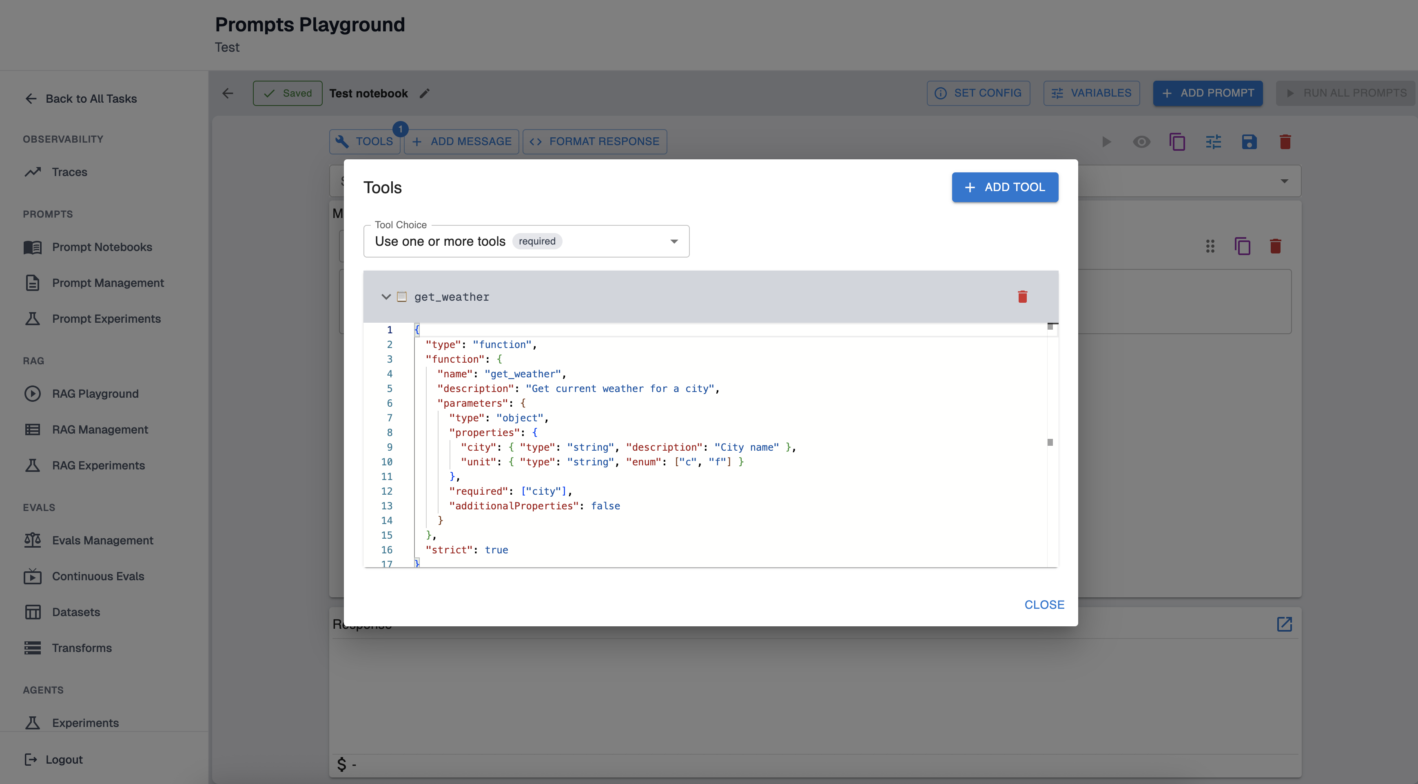Viewport: 1418px width, 784px height.
Task: Save the prompt with floppy disk icon
Action: [1249, 142]
